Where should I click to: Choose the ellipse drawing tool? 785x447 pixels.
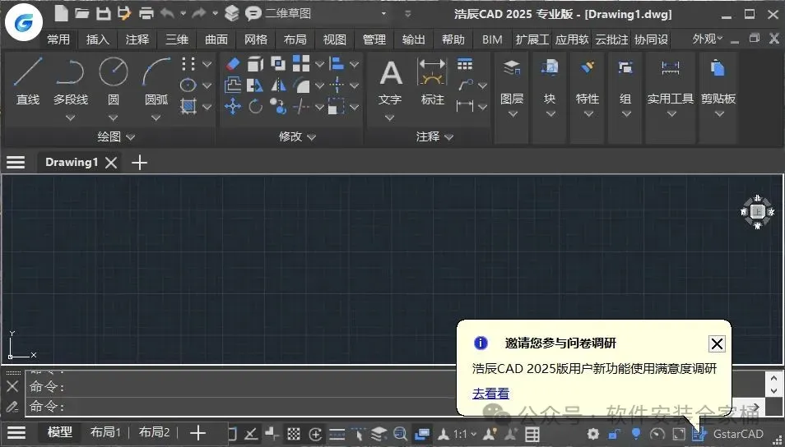(188, 85)
